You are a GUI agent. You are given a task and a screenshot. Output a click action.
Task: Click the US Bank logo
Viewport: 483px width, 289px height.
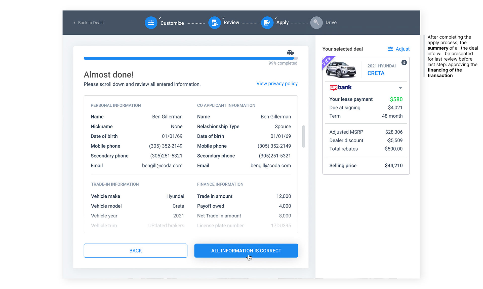coord(341,87)
